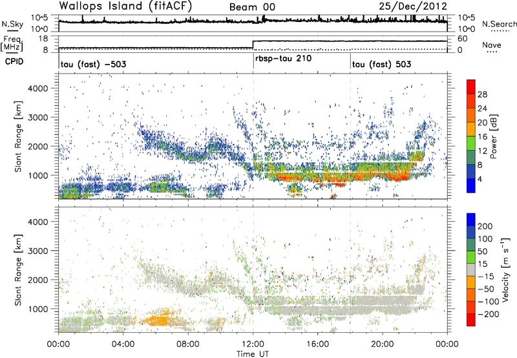The height and width of the screenshot is (358, 517).
Task: Click the solid line sample under N.Sky
Action: (12, 30)
